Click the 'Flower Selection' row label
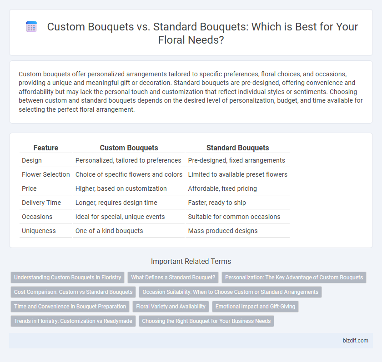This screenshot has width=382, height=362. click(x=46, y=174)
